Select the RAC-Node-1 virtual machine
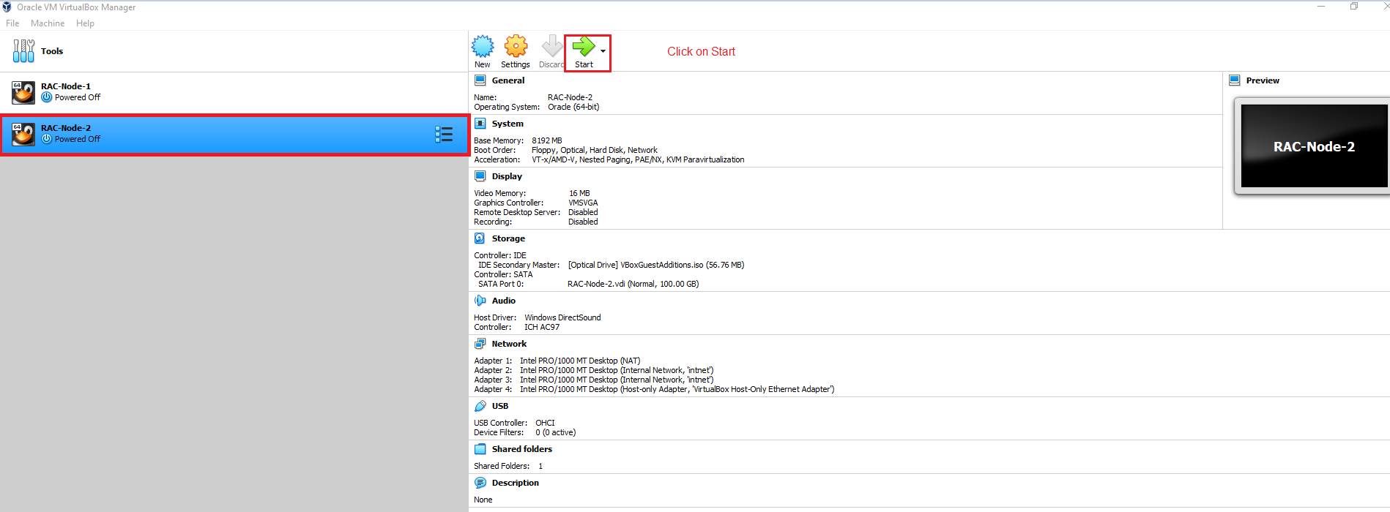 [x=234, y=92]
